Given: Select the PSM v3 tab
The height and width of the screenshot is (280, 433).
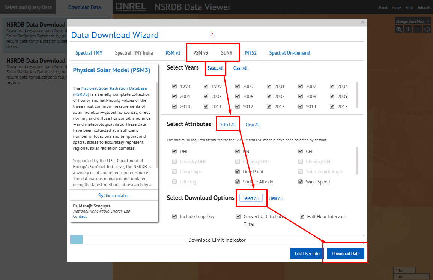Looking at the screenshot, I should [200, 53].
